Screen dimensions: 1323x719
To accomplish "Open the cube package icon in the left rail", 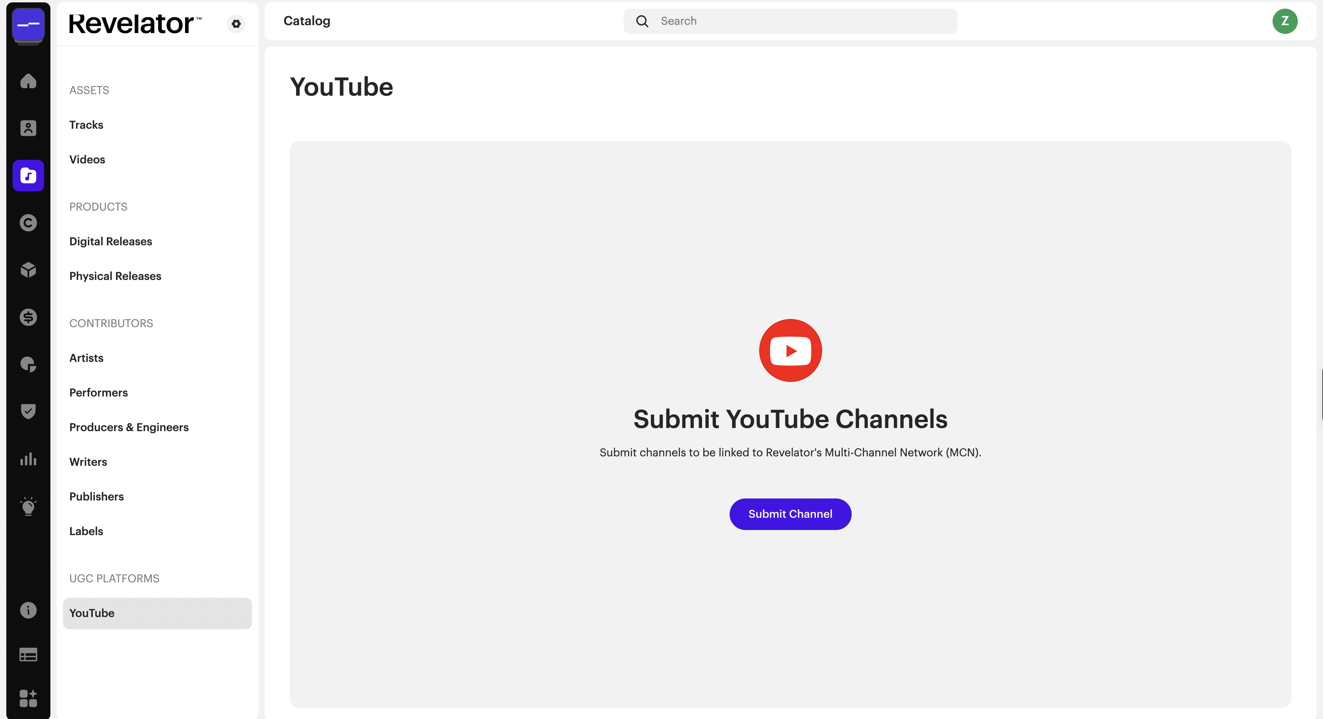I will [28, 270].
